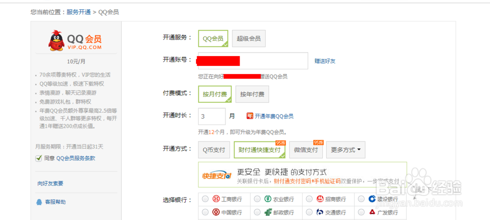The width and height of the screenshot is (490, 220).
Task: Select 财付通快捷支付 payment method
Action: 260,150
